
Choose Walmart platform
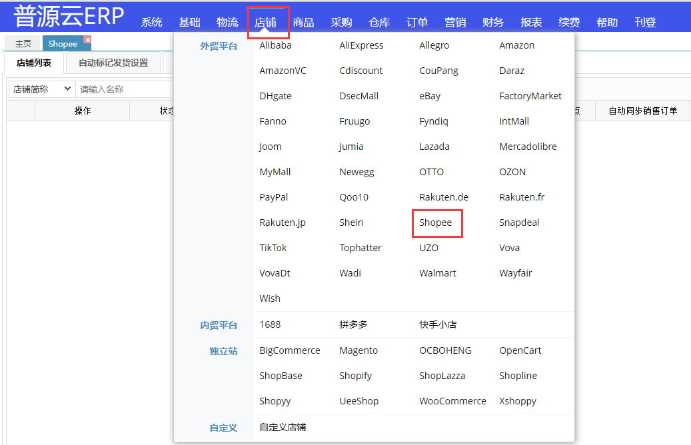(438, 273)
